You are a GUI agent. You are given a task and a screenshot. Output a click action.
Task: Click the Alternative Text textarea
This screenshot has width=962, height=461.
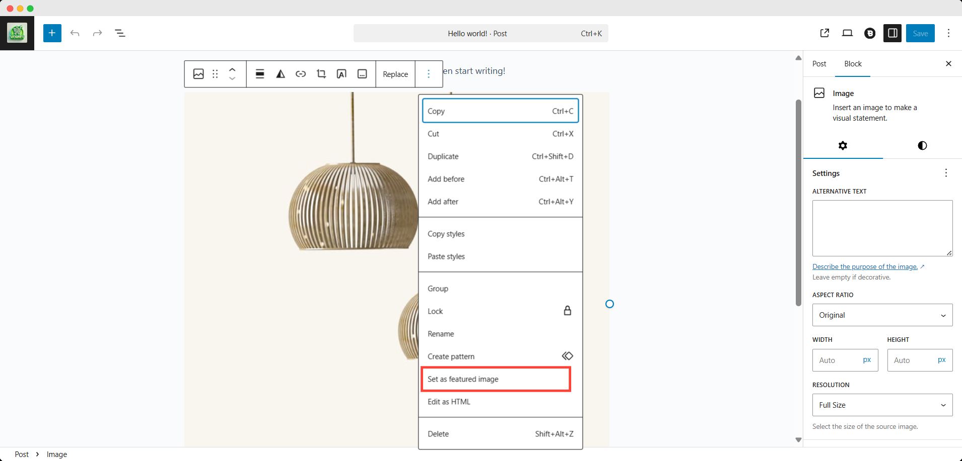pos(882,228)
